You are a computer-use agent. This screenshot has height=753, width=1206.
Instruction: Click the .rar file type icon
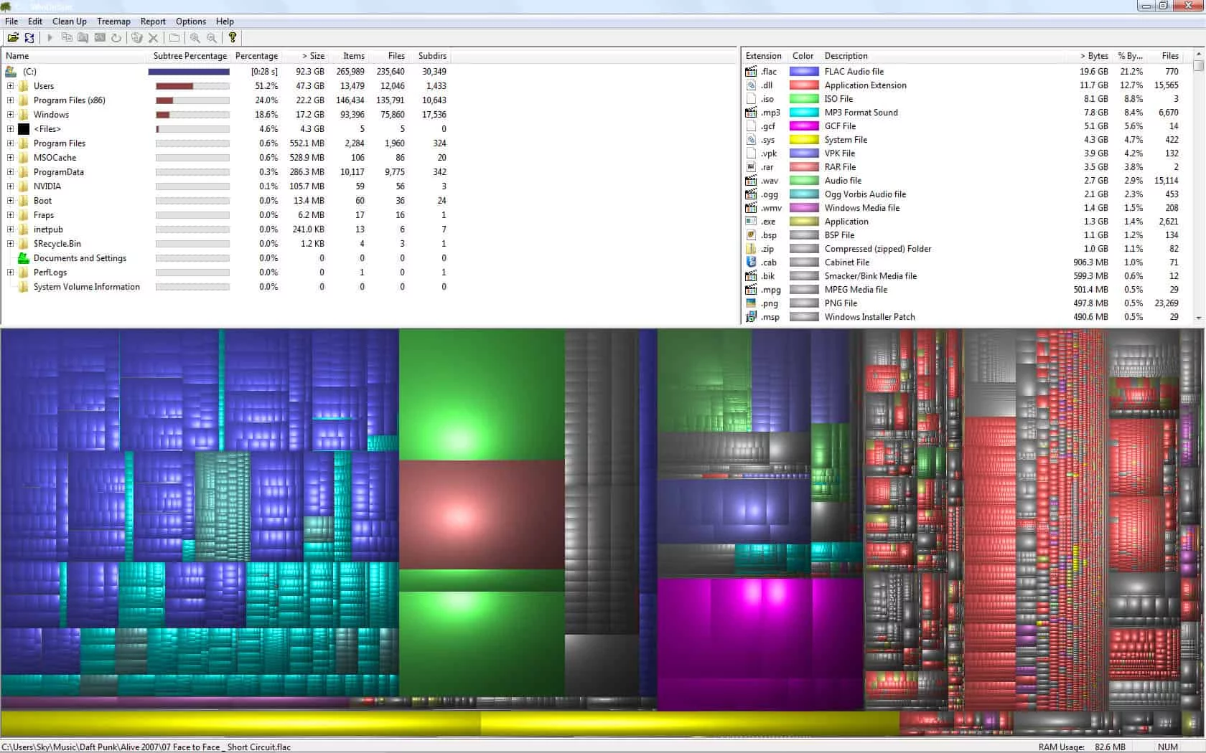coord(751,167)
